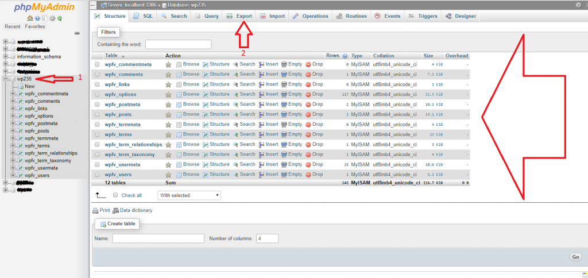The height and width of the screenshot is (278, 588).
Task: Tick the wpfv_usermeta row checkbox
Action: click(x=97, y=164)
